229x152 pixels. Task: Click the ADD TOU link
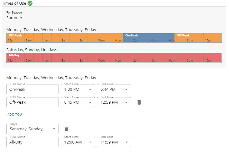15,115
